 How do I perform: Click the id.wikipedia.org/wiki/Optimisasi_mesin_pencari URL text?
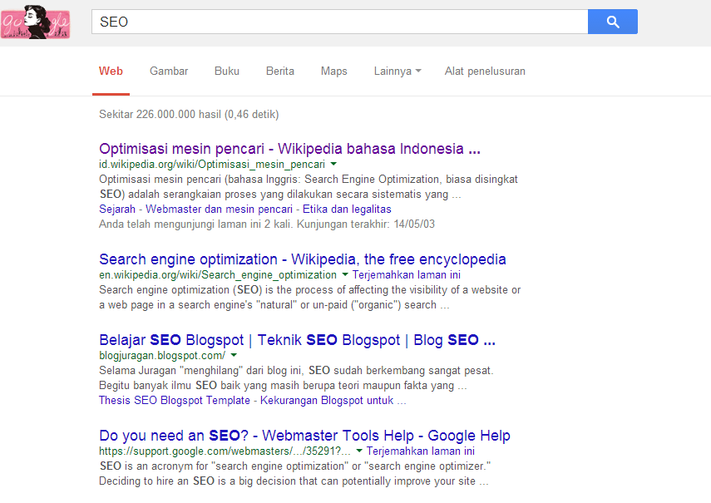tap(212, 164)
